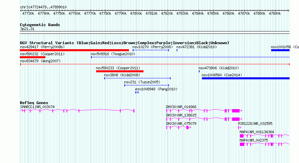Select nsv1006560 (Coe2014) variant label
The width and height of the screenshot is (299, 163).
click(x=222, y=75)
